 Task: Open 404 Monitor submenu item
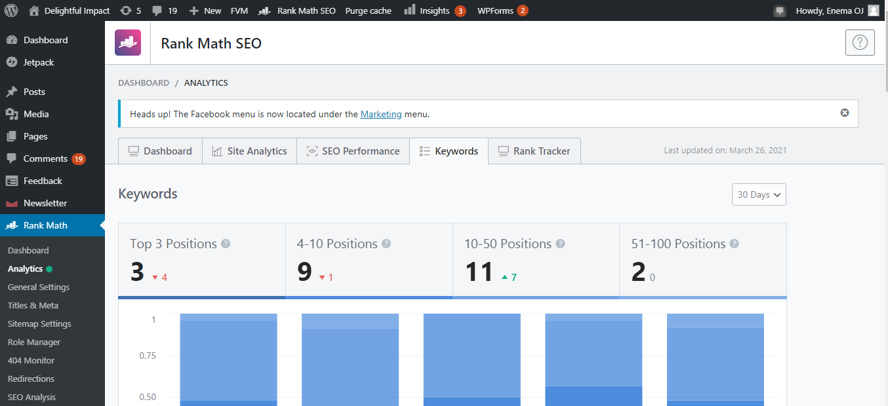pyautogui.click(x=31, y=360)
